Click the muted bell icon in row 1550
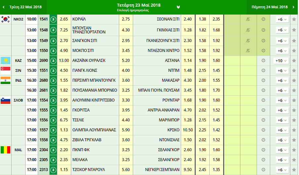Screen dimensions: 299x175 [x=248, y=51]
